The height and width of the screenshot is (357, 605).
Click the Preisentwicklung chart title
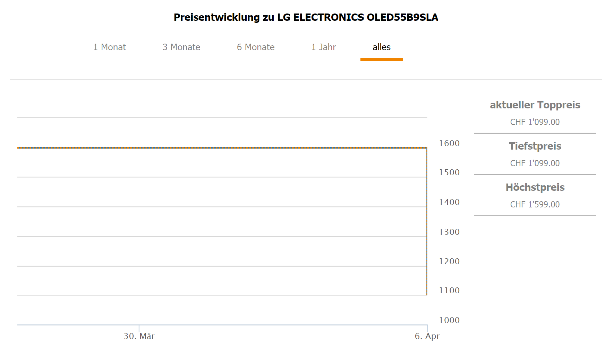[306, 17]
